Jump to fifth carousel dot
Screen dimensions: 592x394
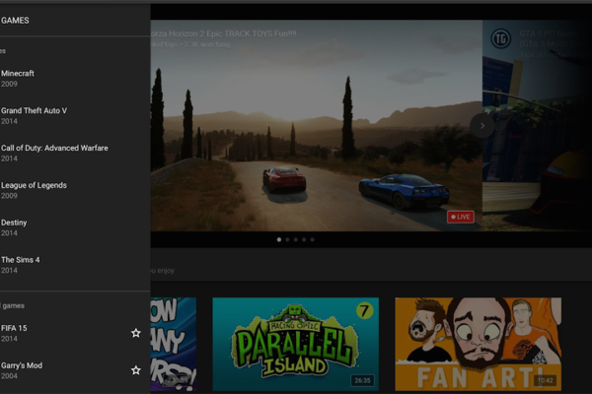(x=312, y=239)
